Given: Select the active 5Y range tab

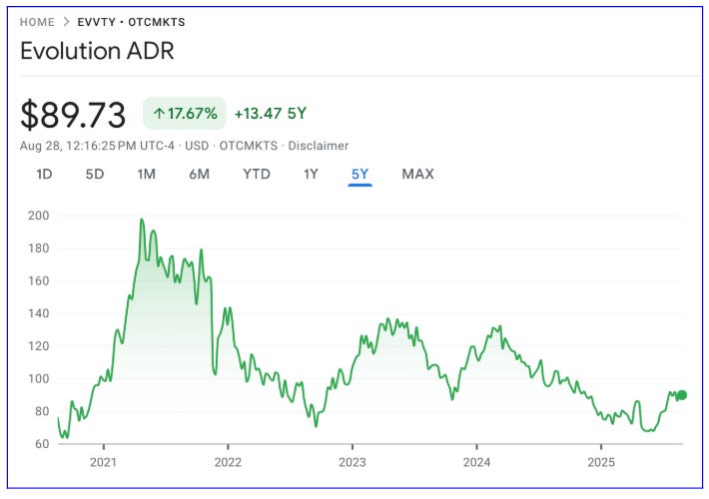Looking at the screenshot, I should point(359,174).
